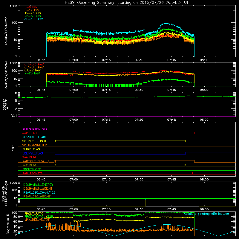Click the 50-100 keV peak near 07:42
Screen dimensions: 239x239
point(165,24)
